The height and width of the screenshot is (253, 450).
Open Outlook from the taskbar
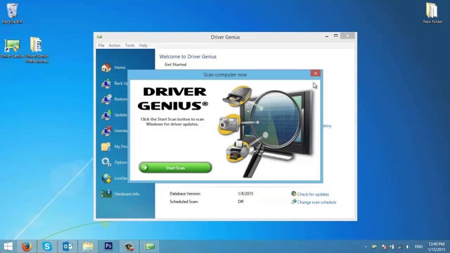[x=68, y=246]
